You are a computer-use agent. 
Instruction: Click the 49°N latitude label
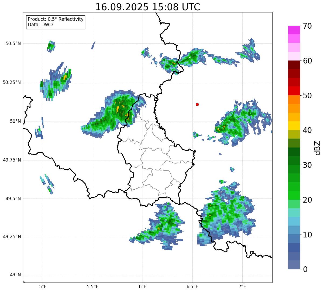pos(15,275)
